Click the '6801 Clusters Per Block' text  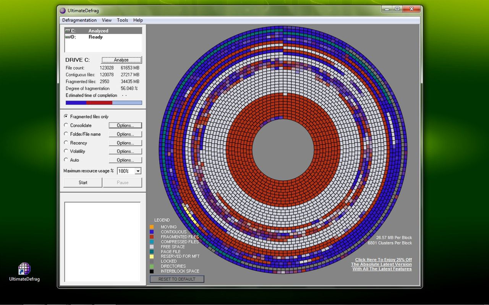pos(390,243)
